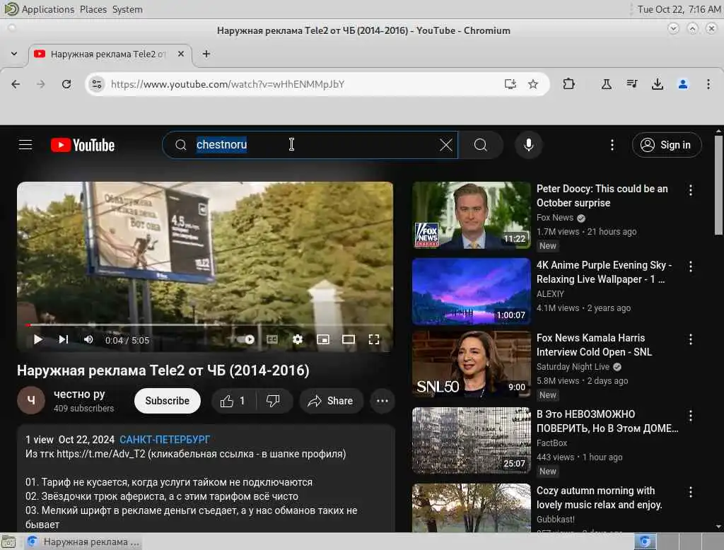Like the video with thumbs up

(x=233, y=401)
